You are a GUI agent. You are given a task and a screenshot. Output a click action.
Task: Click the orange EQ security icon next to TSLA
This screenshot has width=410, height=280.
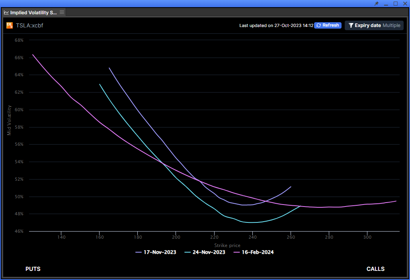(x=10, y=25)
